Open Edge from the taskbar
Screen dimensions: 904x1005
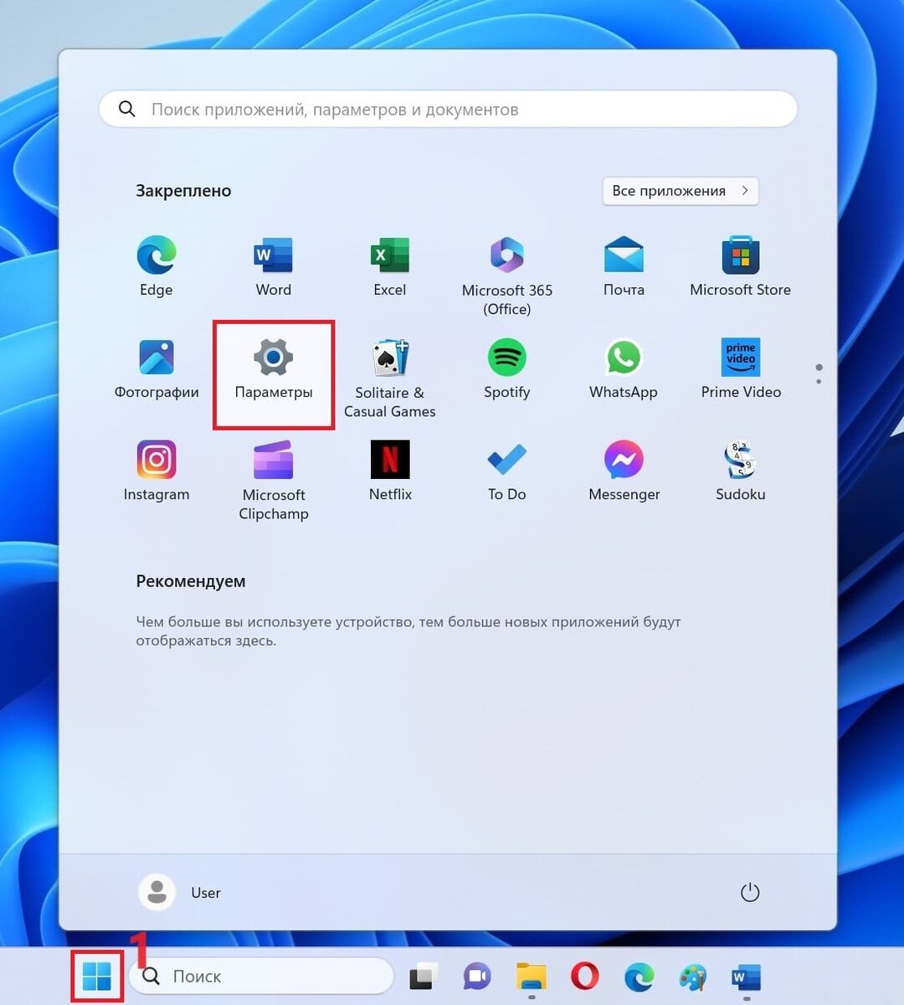pos(639,977)
